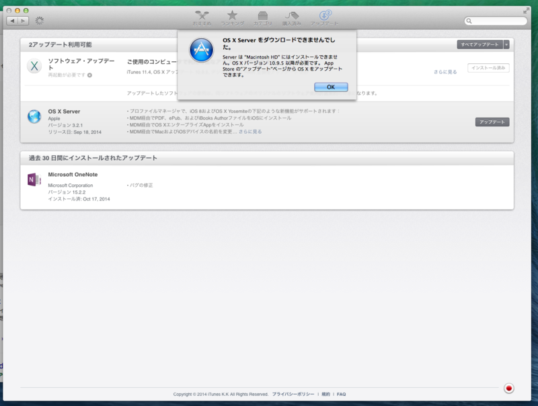Click the 過去 30 日間にインストールされたアップデート header
The width and height of the screenshot is (538, 406).
[x=93, y=158]
